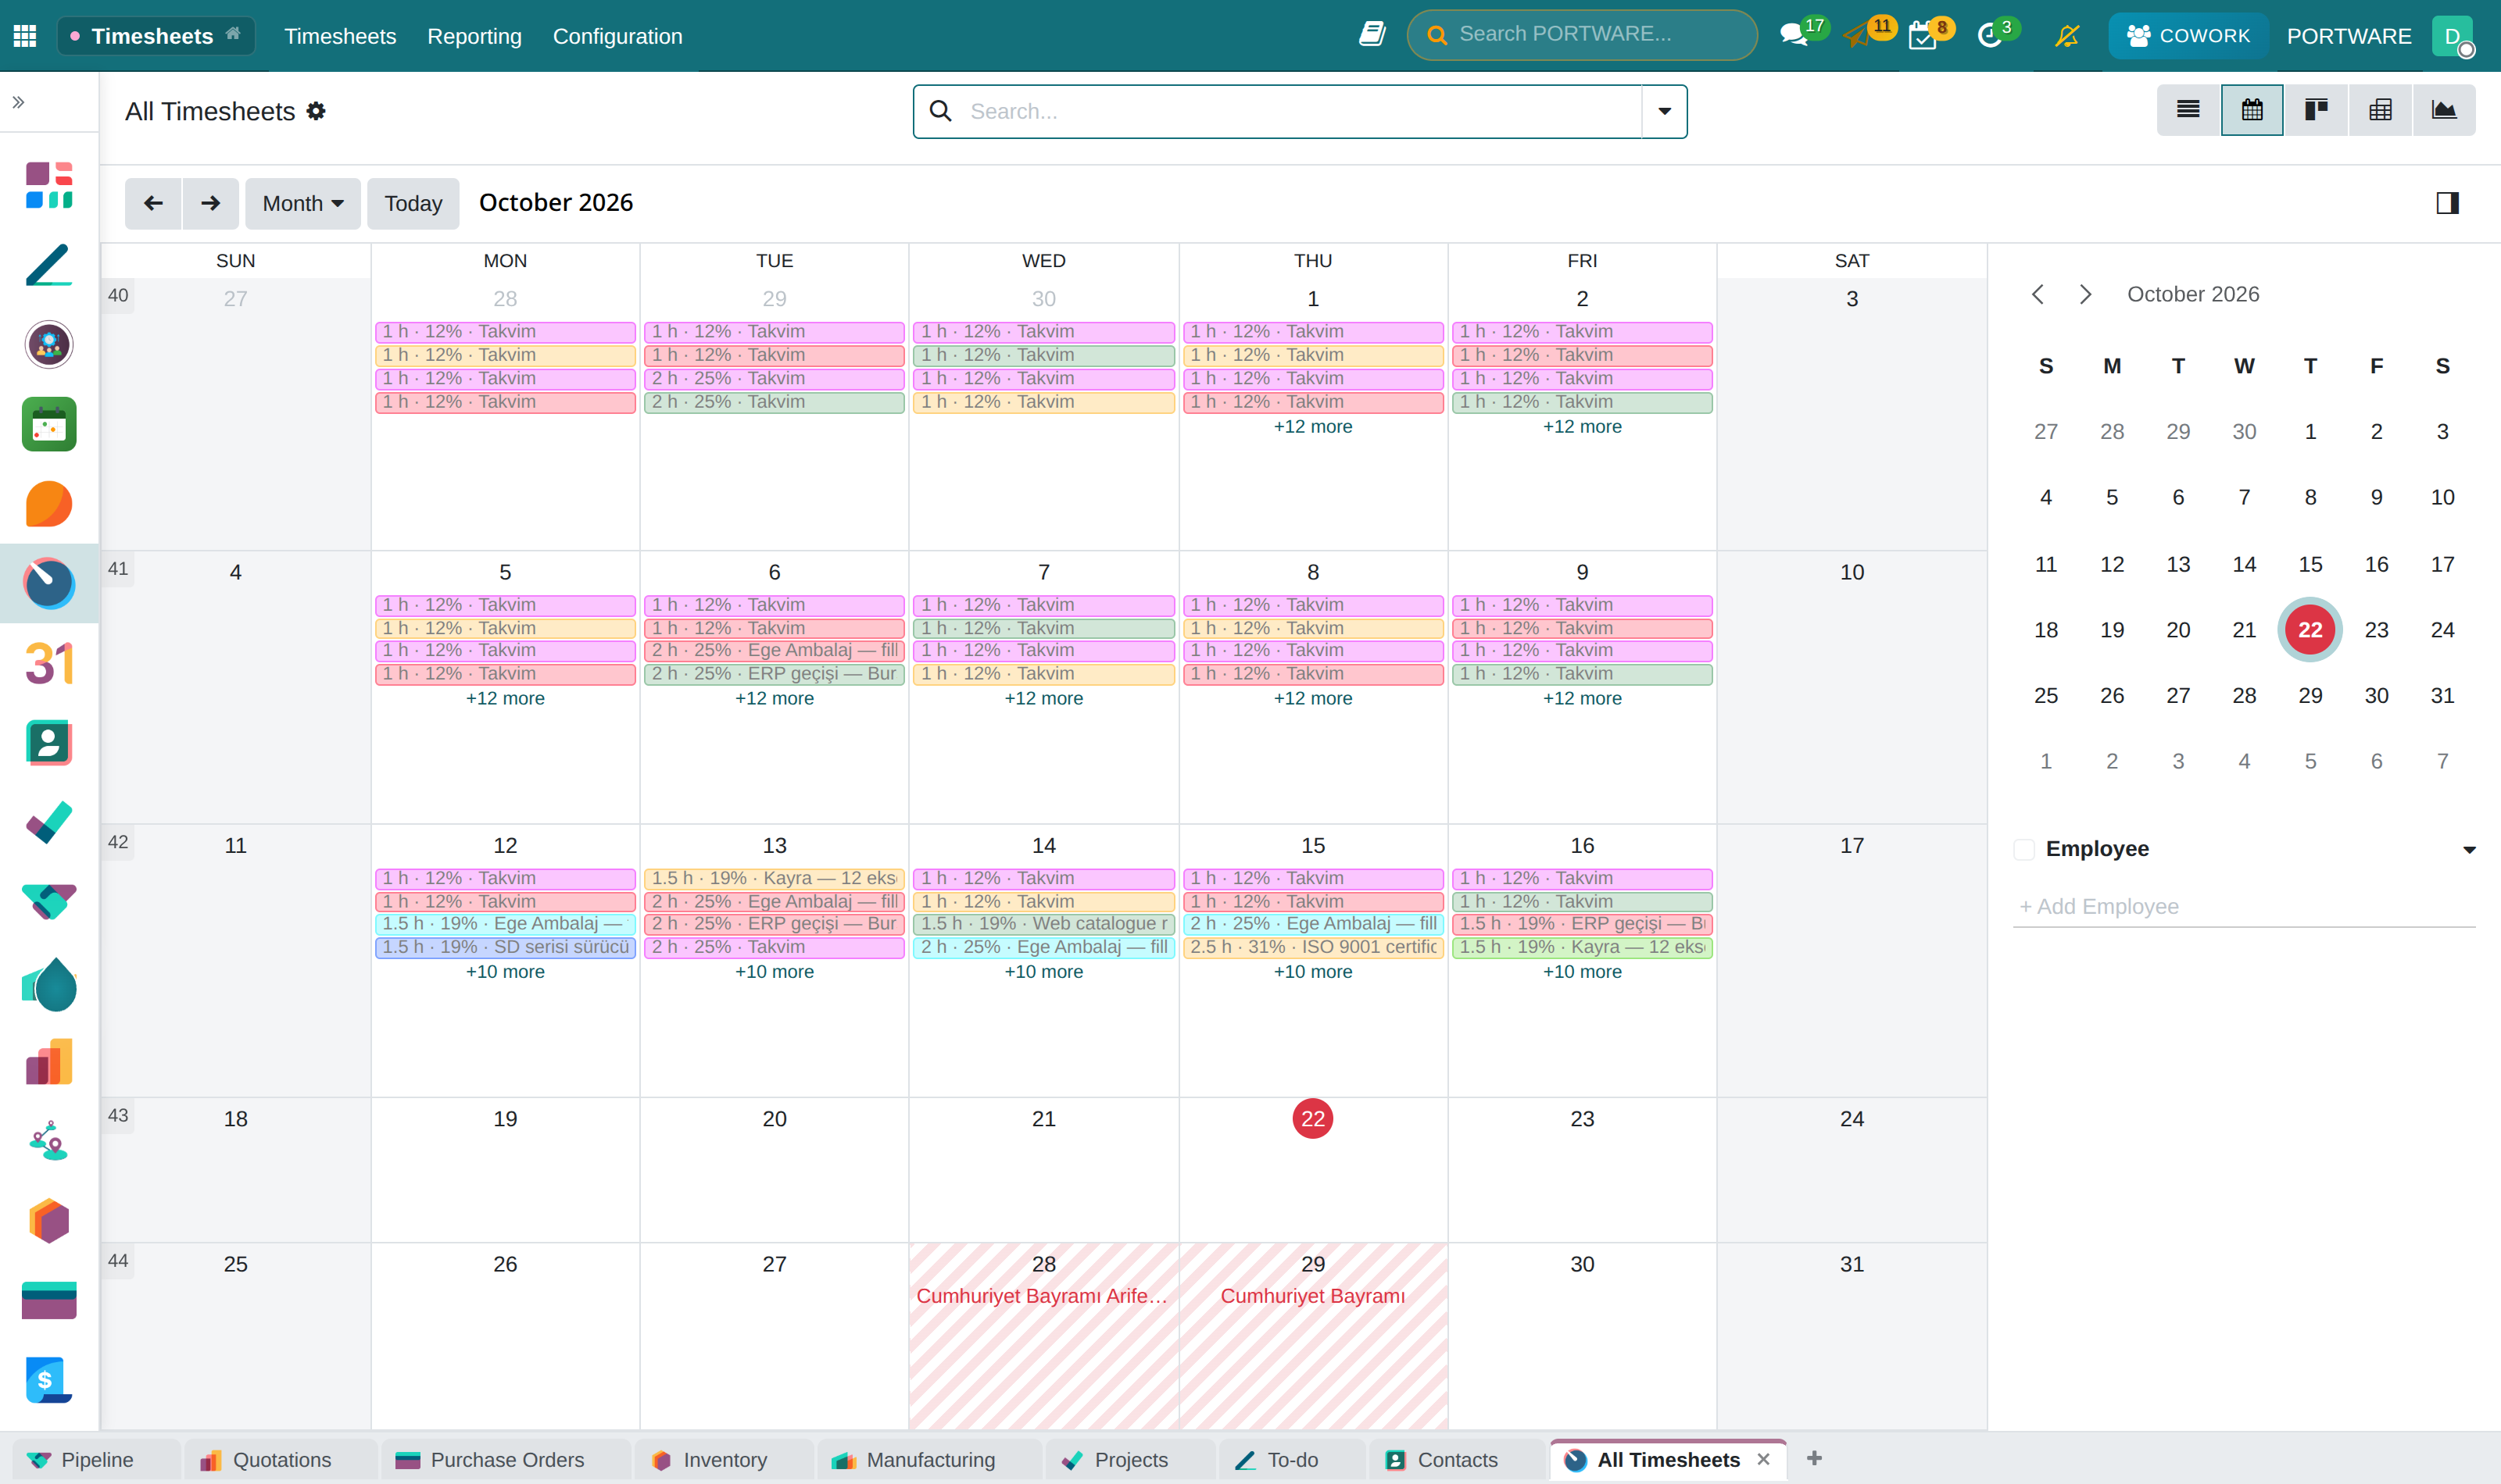Open the Sales bar-chart app in sidebar
The height and width of the screenshot is (1484, 2501).
point(49,1061)
